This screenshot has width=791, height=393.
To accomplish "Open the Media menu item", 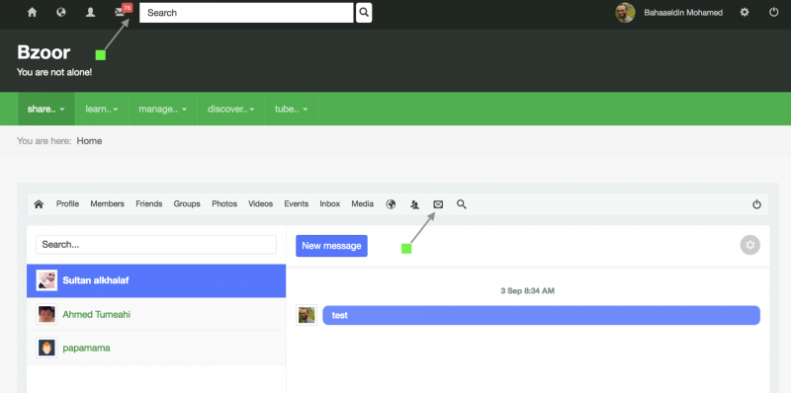I will [363, 204].
